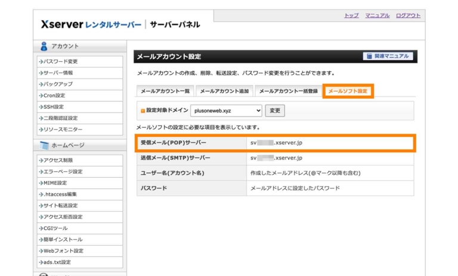
Task: Open SSH設定 from the account menu
Action: click(54, 106)
